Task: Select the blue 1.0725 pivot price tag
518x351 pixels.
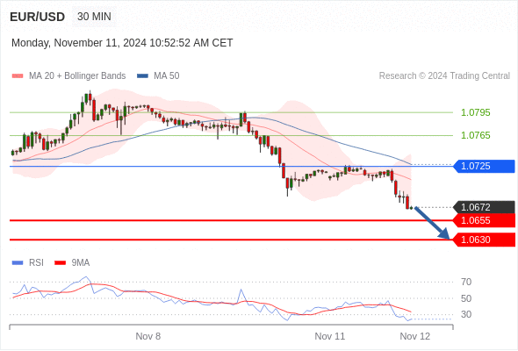Action: (x=484, y=166)
